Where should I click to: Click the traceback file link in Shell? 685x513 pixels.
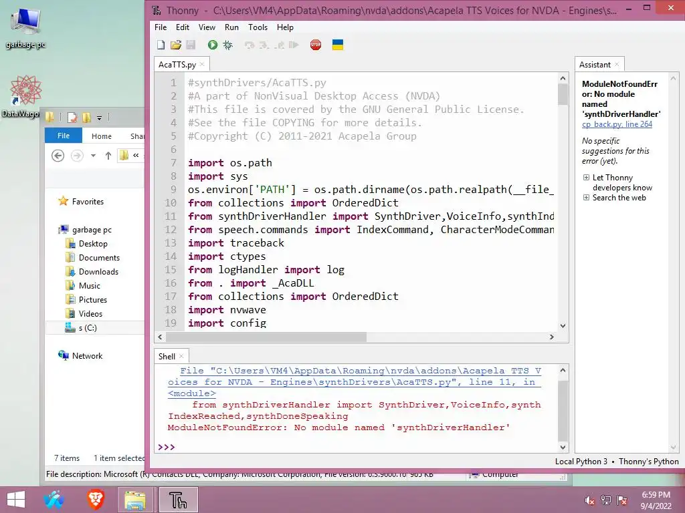[355, 381]
